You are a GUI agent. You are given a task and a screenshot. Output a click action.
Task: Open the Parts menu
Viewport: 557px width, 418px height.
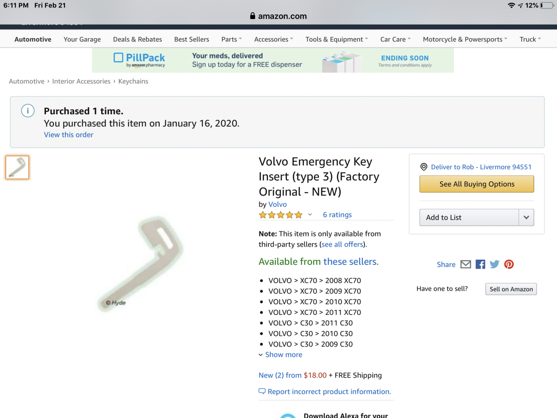click(232, 39)
